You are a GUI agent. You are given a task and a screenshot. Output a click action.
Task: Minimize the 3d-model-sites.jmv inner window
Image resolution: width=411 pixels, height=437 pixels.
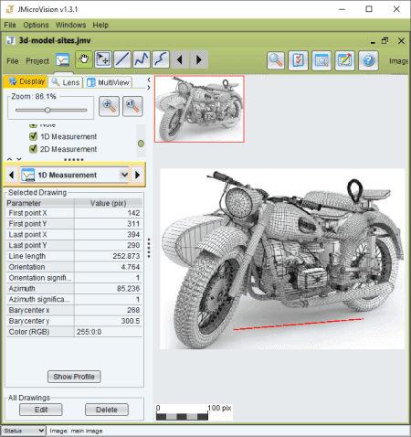(x=373, y=42)
